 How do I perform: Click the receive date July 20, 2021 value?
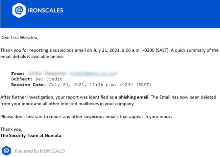pyautogui.click(x=100, y=85)
